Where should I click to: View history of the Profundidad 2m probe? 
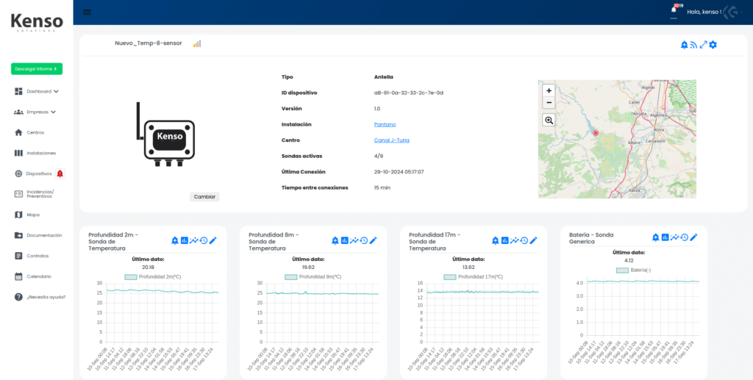pyautogui.click(x=204, y=240)
